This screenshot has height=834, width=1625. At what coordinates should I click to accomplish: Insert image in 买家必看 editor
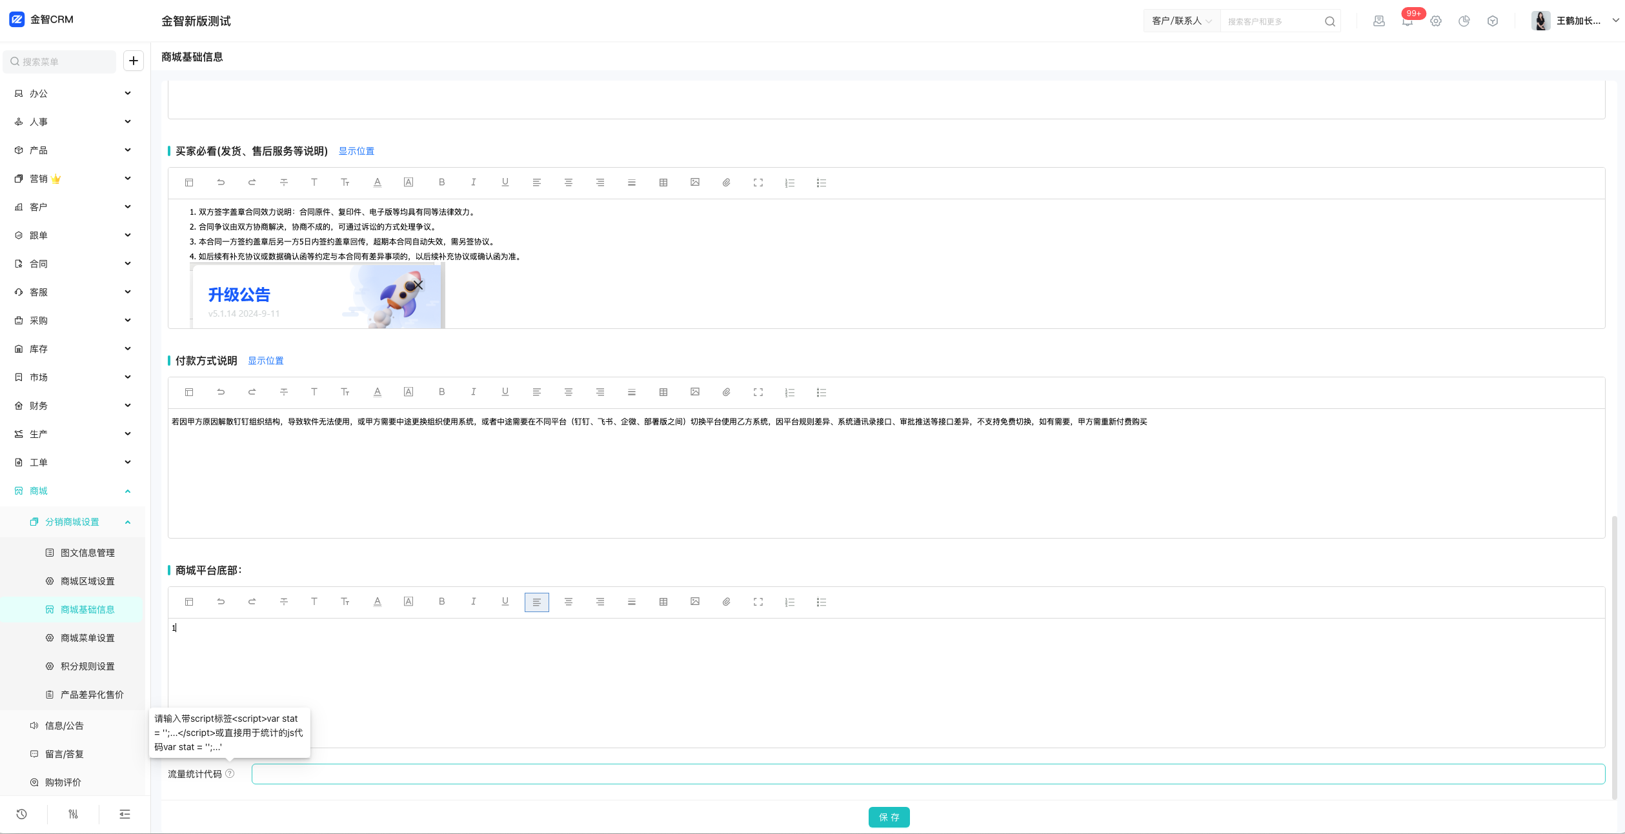[694, 183]
